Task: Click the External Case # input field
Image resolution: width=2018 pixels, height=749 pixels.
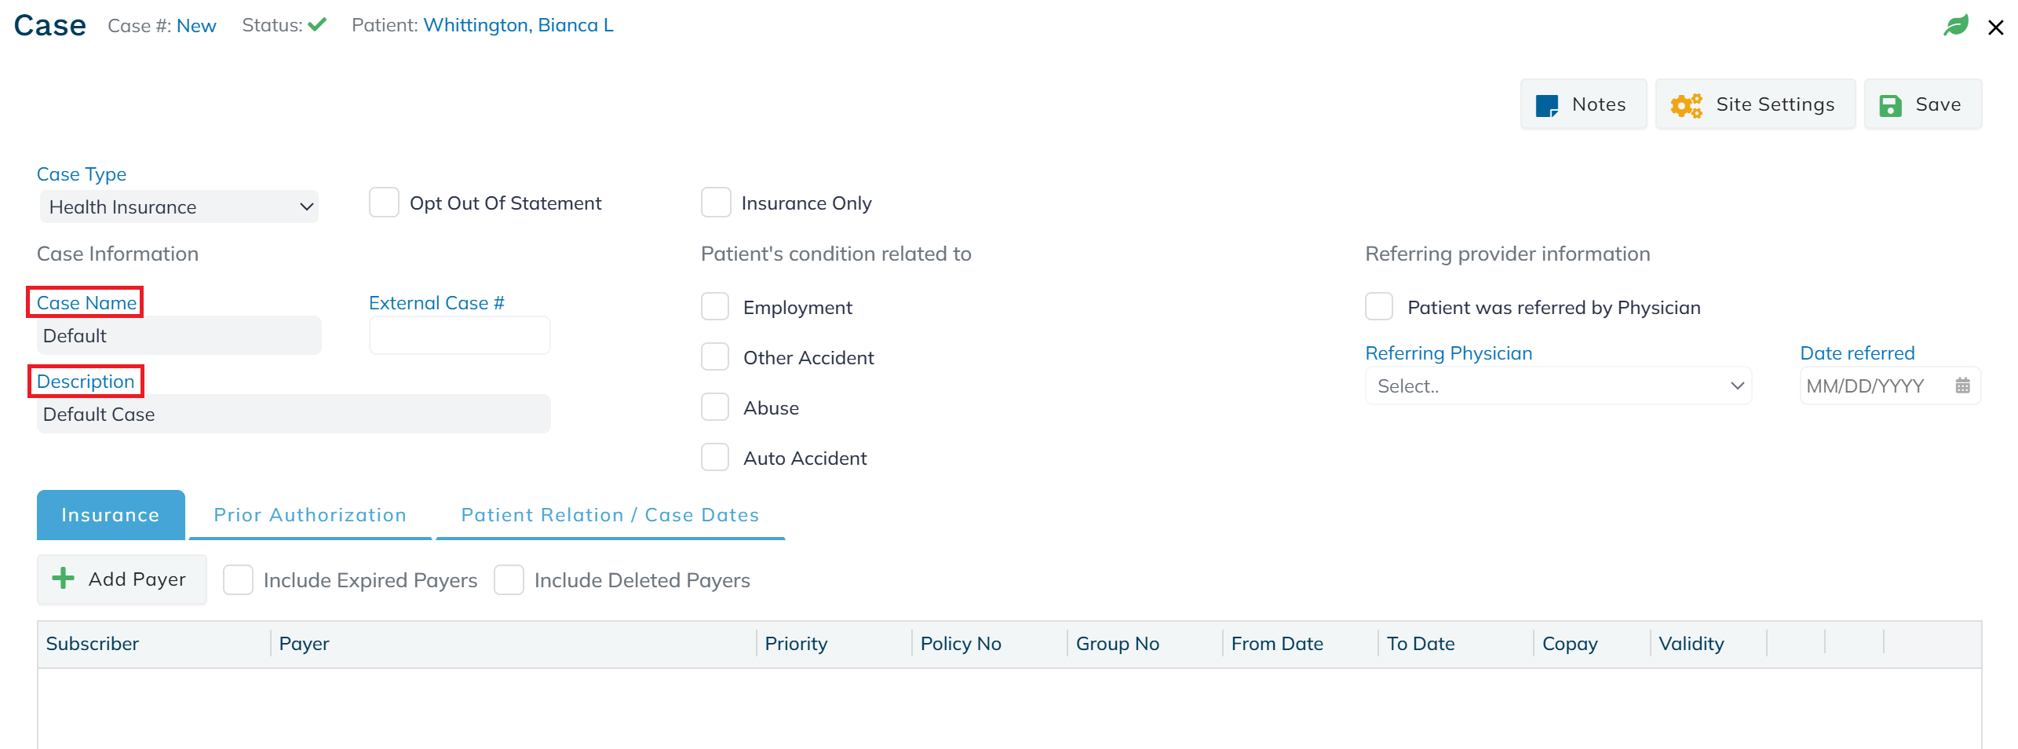Action: coord(459,335)
